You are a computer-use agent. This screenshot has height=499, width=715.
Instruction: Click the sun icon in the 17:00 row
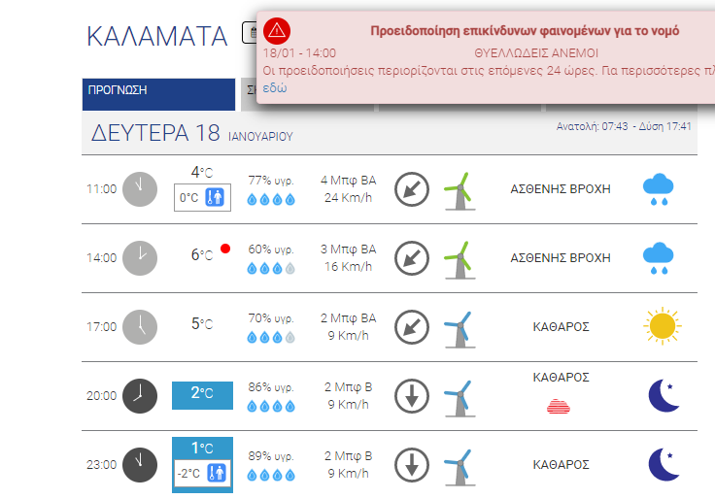663,326
